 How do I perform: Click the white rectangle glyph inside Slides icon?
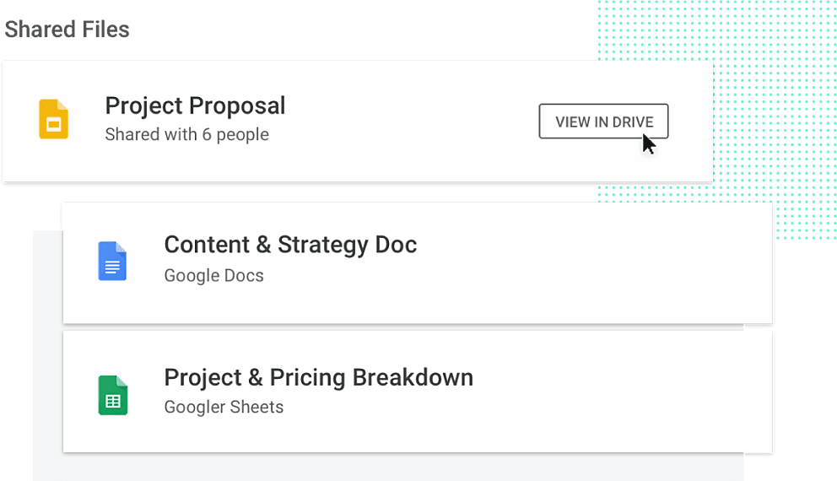pos(53,125)
